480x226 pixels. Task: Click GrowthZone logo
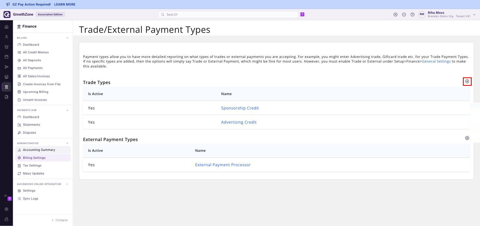(18, 14)
